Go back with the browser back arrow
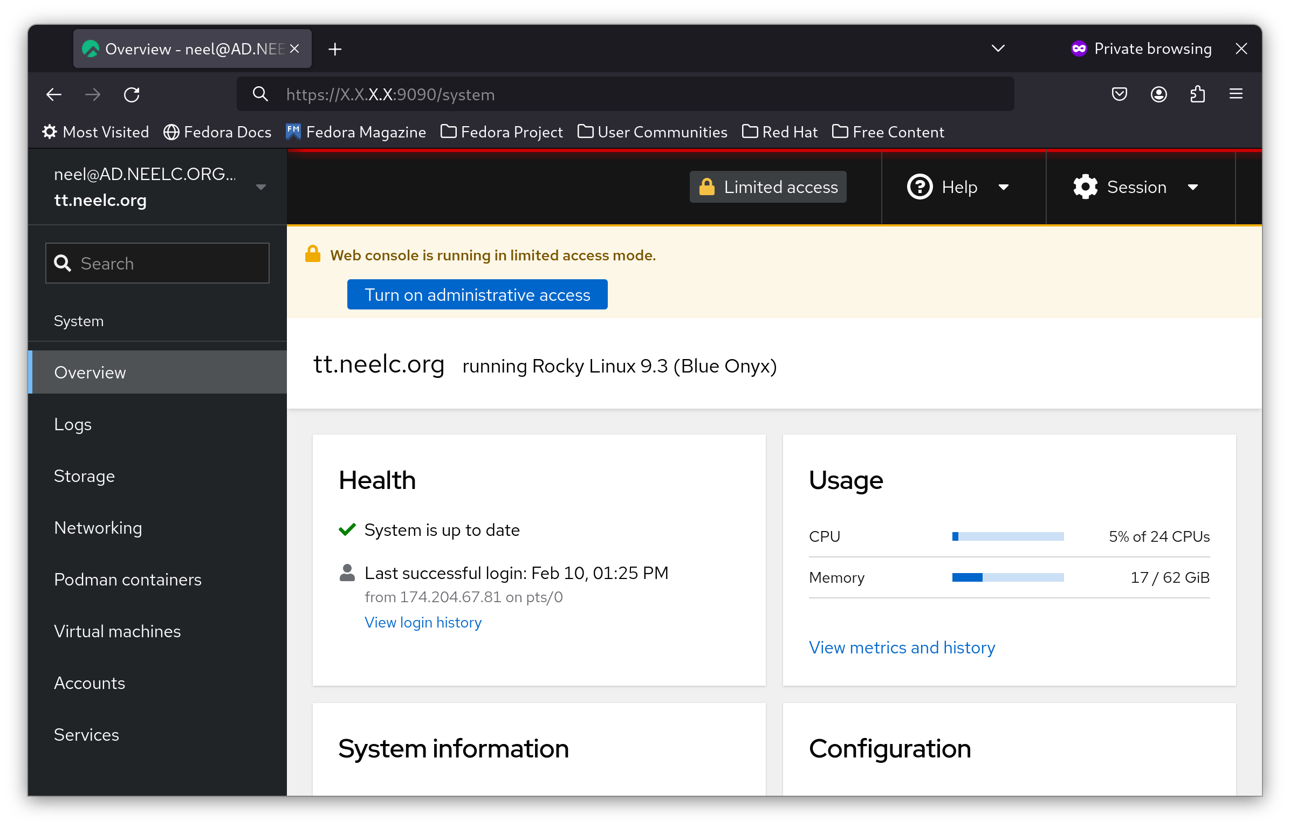1290x827 pixels. 54,95
